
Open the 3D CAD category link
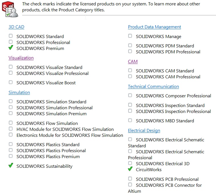[16, 27]
